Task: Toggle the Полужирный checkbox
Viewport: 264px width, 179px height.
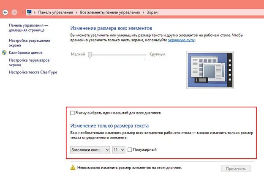Action: [x=130, y=149]
